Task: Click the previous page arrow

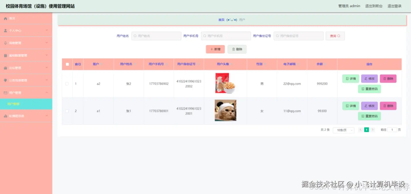Action: coord(360,130)
